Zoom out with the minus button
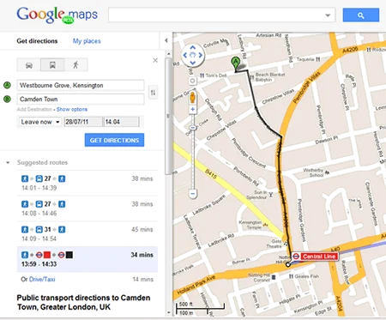This screenshot has width=386, height=320. coord(193,194)
